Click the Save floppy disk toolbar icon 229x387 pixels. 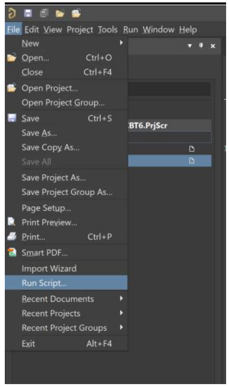coord(28,13)
